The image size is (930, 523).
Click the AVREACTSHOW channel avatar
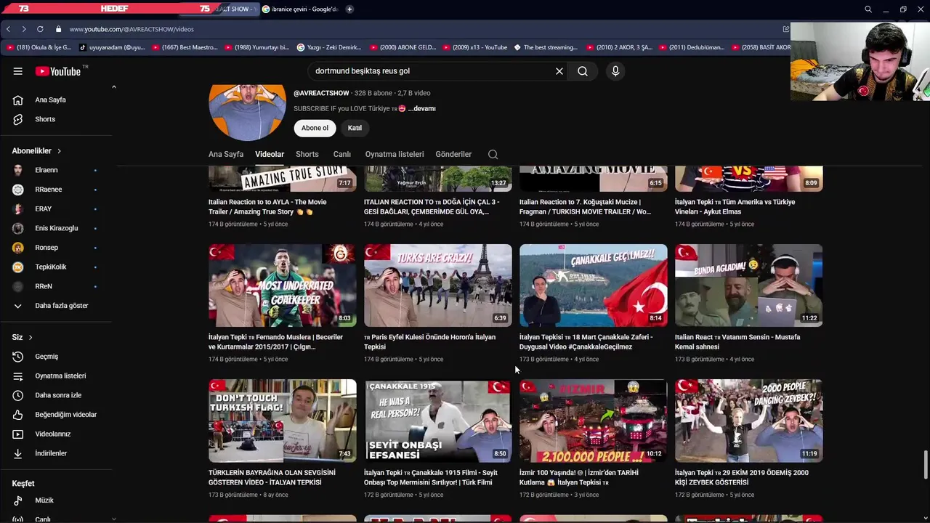[247, 113]
